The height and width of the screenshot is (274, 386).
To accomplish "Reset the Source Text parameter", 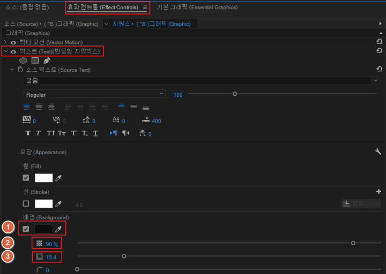I will pyautogui.click(x=380, y=69).
